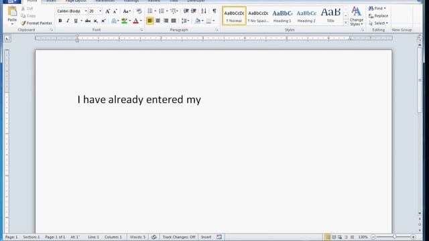Switch to Print Layout view
The image size is (429, 241).
[x=328, y=237]
